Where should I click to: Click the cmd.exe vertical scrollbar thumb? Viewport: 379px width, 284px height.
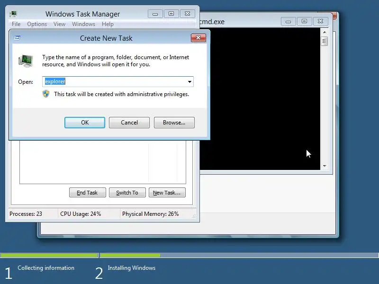point(325,41)
